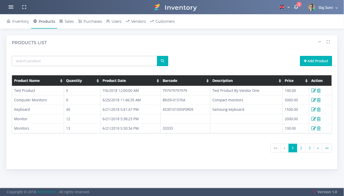Open the hamburger menu

[11, 7]
